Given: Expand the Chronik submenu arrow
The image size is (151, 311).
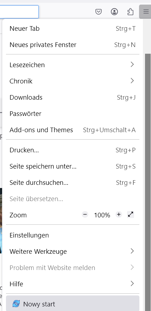Looking at the screenshot, I should [132, 81].
